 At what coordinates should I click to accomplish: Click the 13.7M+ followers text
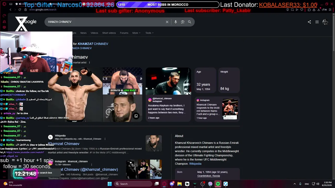(63, 165)
